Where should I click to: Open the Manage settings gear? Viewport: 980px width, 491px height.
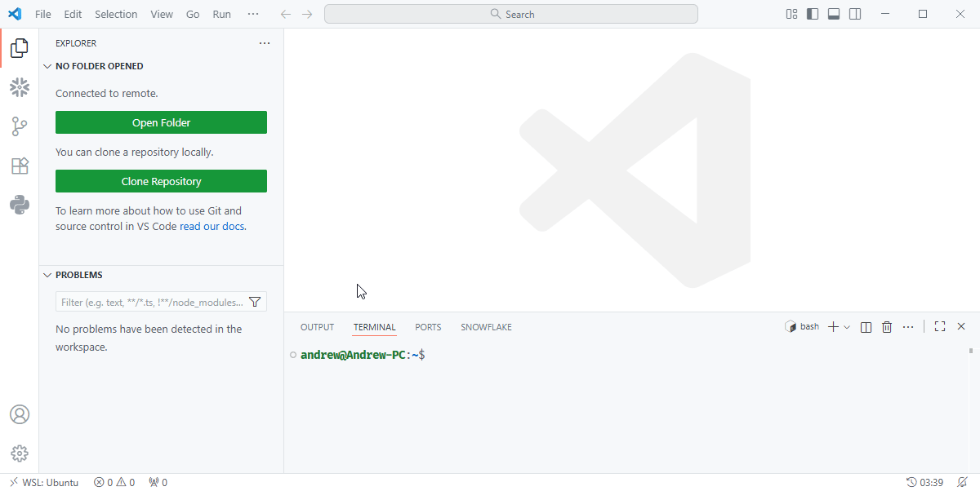(x=19, y=453)
